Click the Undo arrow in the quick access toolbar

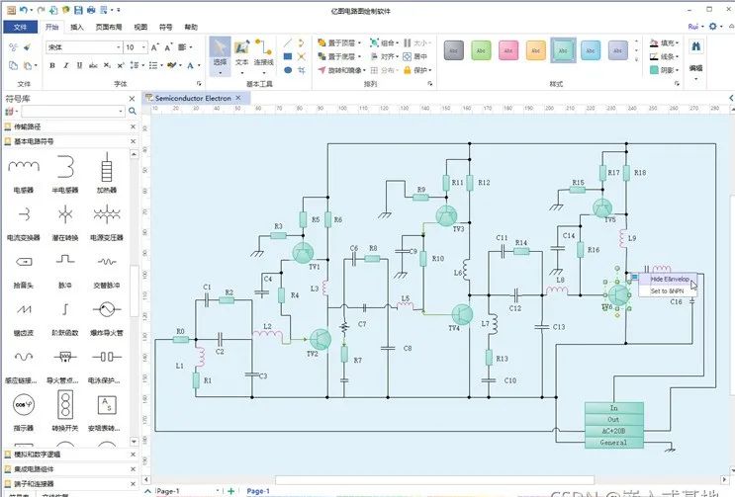[x=23, y=9]
